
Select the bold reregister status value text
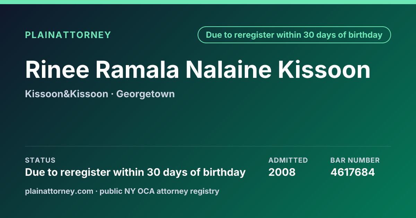click(135, 172)
